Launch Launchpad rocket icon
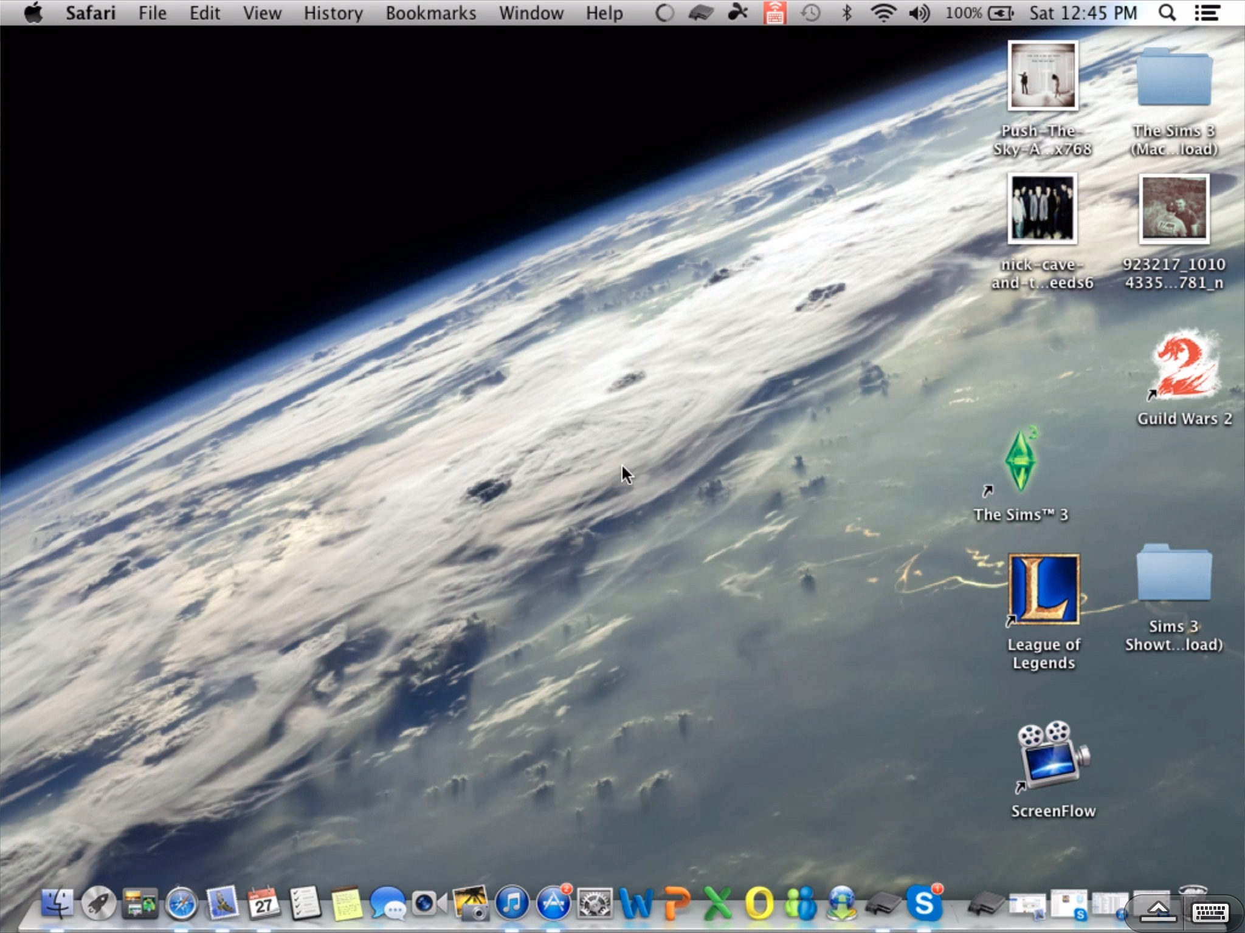Viewport: 1245px width, 933px height. 98,904
